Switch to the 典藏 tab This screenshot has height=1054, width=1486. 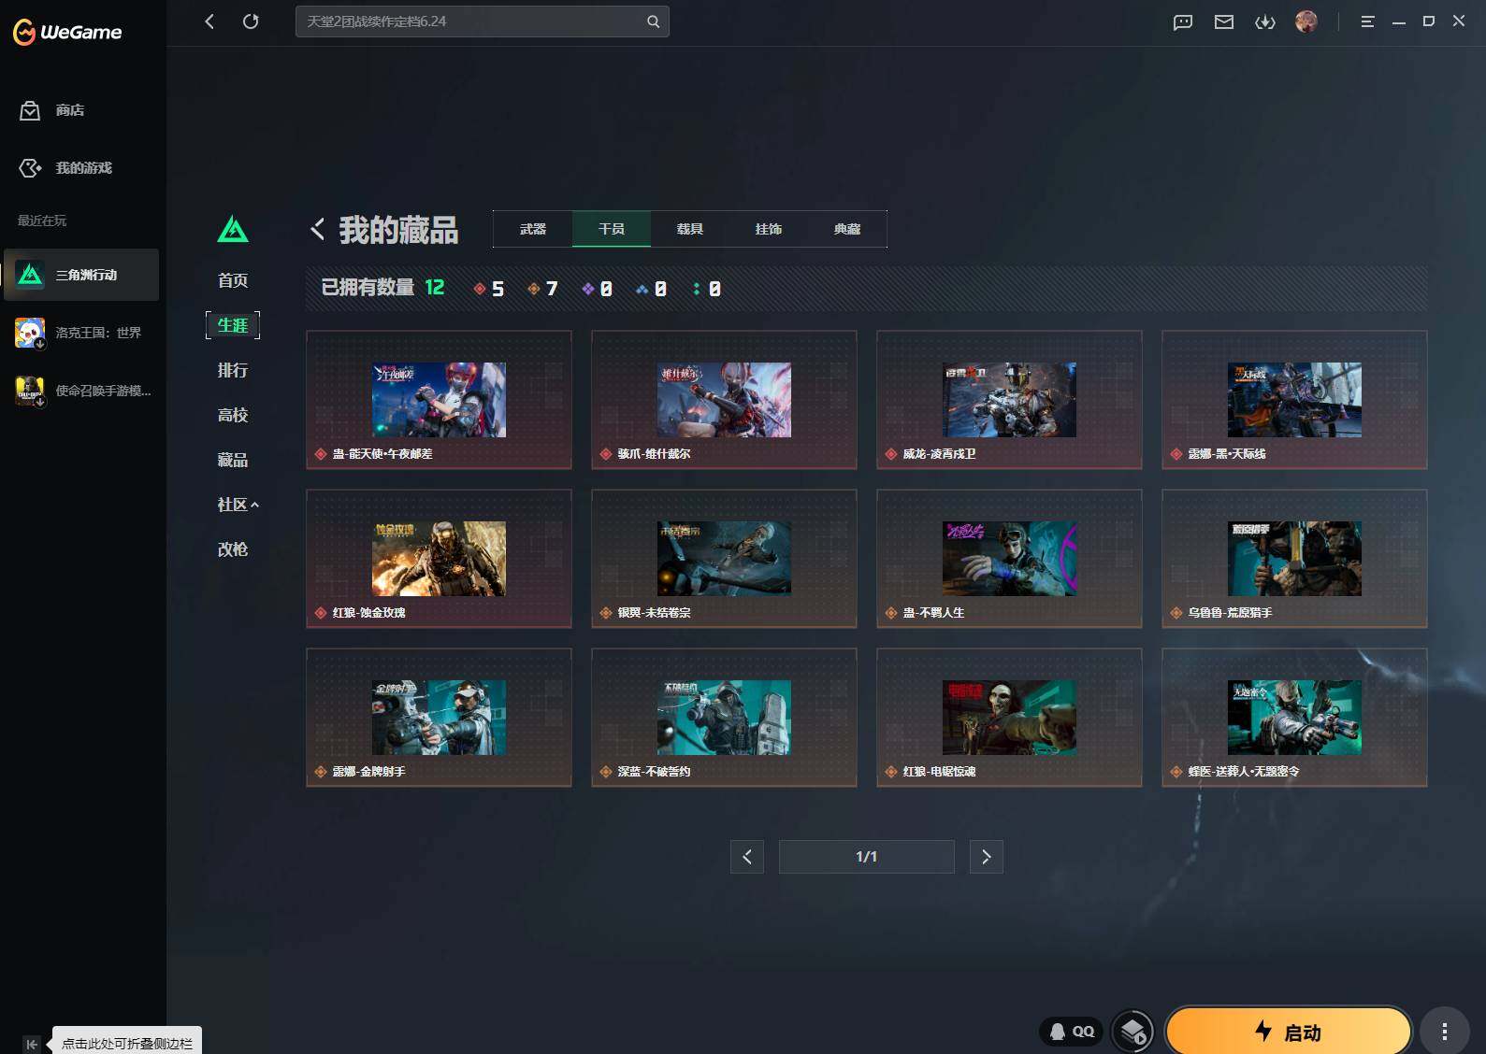pos(847,229)
